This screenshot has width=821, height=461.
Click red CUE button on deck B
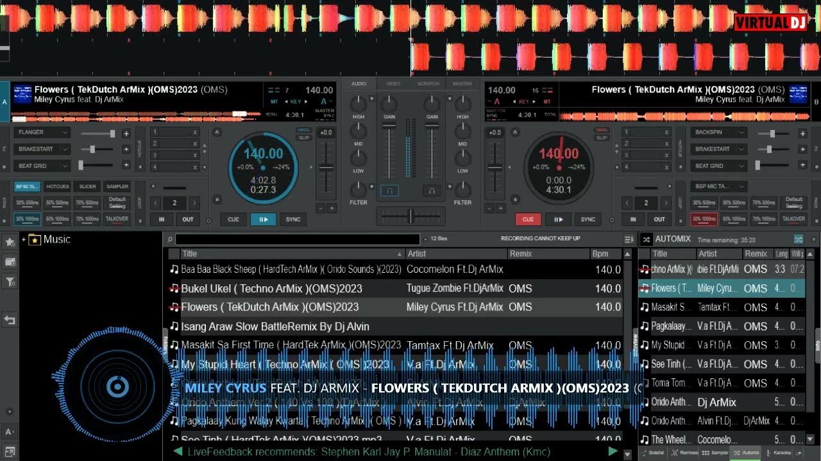[x=528, y=219]
